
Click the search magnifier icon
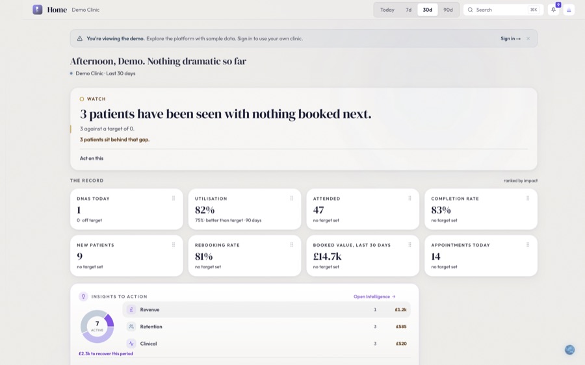470,10
